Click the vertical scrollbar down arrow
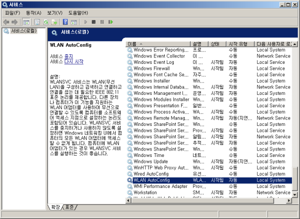 pyautogui.click(x=295, y=195)
